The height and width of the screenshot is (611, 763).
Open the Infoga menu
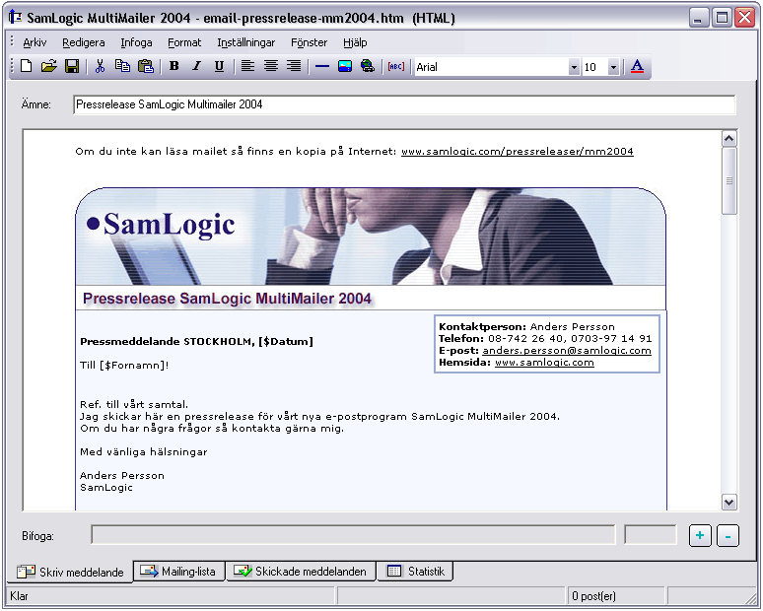coord(136,42)
